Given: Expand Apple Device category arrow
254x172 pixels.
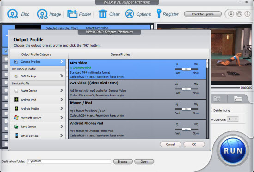Looking at the screenshot, I should pos(62,90).
